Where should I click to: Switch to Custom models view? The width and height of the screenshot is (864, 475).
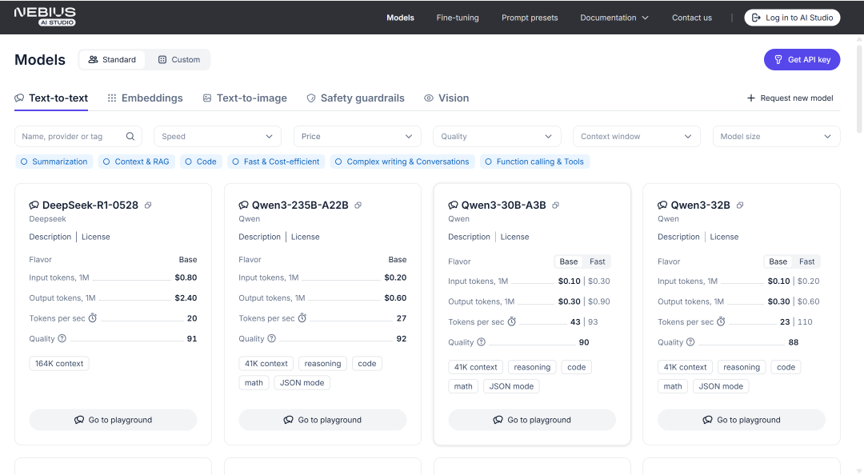[178, 59]
